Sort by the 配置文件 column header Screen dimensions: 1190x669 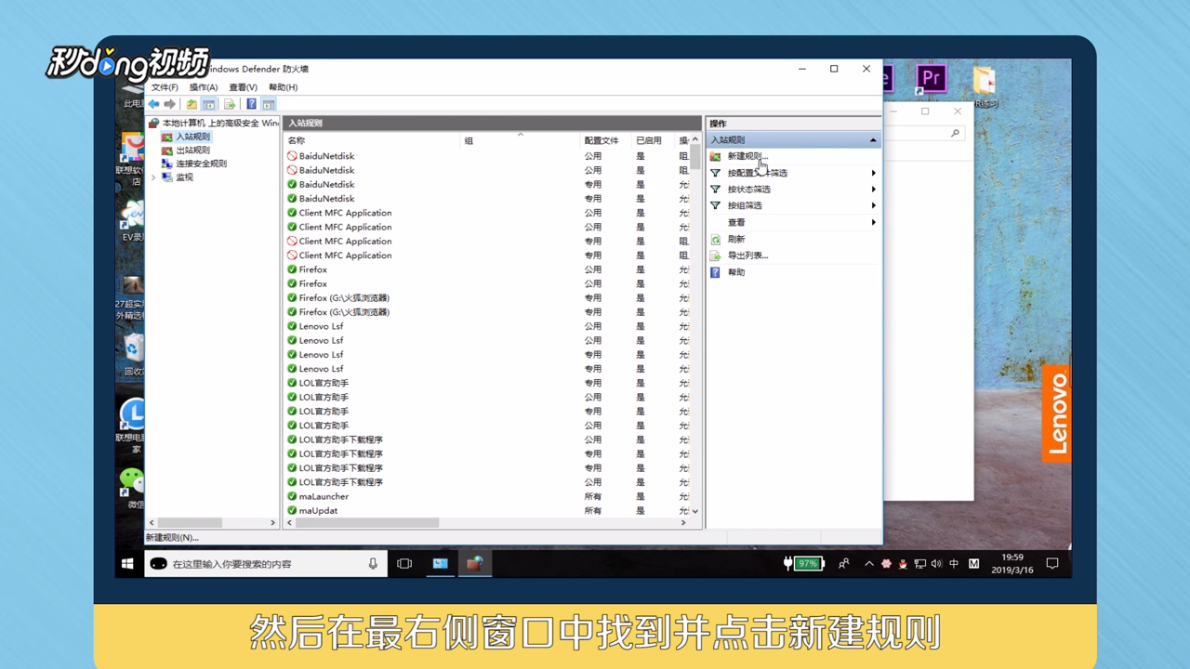coord(606,140)
